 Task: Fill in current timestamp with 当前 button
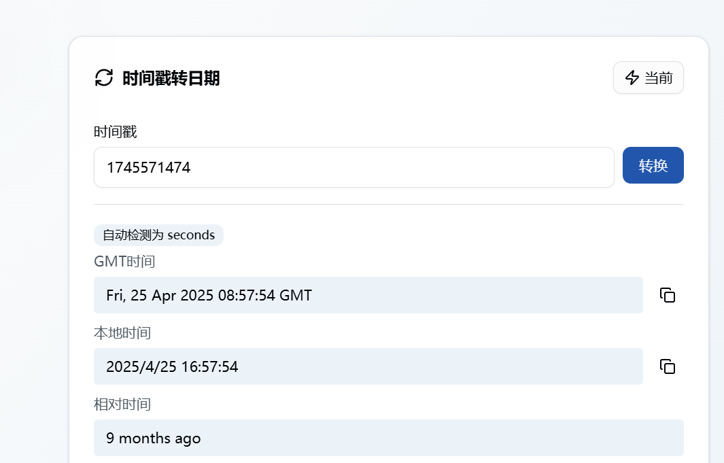[649, 78]
